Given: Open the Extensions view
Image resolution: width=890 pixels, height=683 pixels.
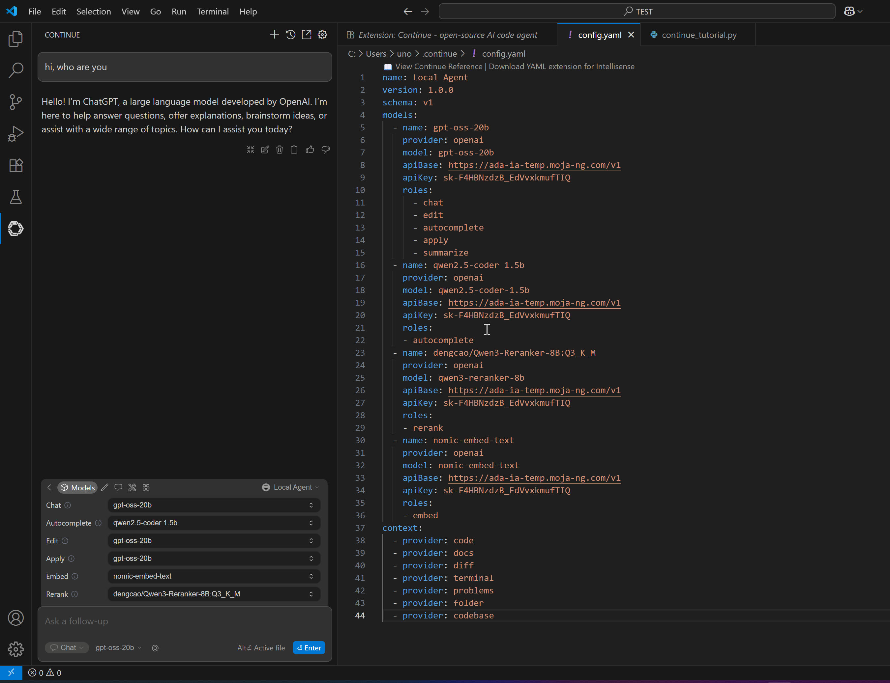Looking at the screenshot, I should 15,165.
